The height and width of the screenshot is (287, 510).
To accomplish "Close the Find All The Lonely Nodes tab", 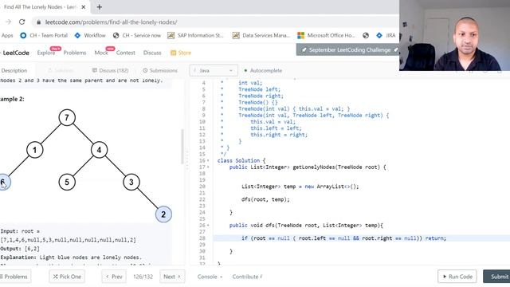I will pos(83,7).
